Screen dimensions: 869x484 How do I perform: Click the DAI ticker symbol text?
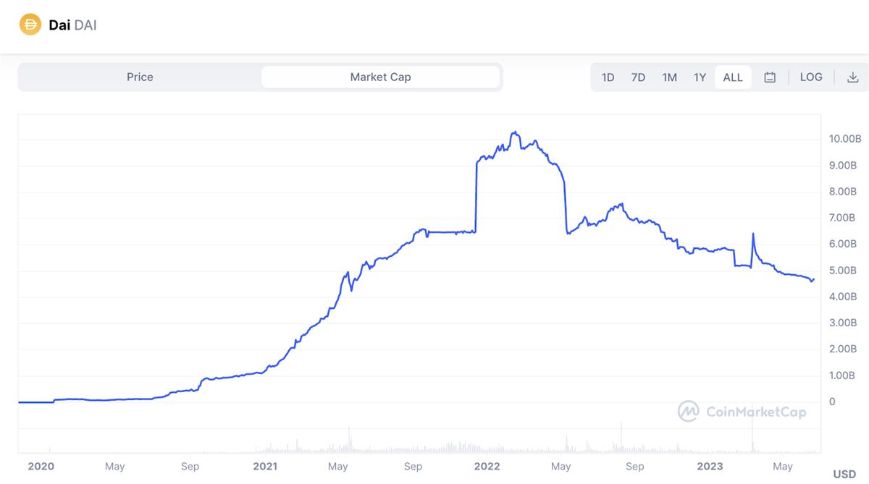pyautogui.click(x=85, y=25)
